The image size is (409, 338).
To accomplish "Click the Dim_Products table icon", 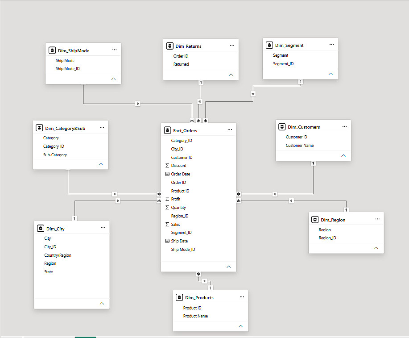I will [179, 297].
